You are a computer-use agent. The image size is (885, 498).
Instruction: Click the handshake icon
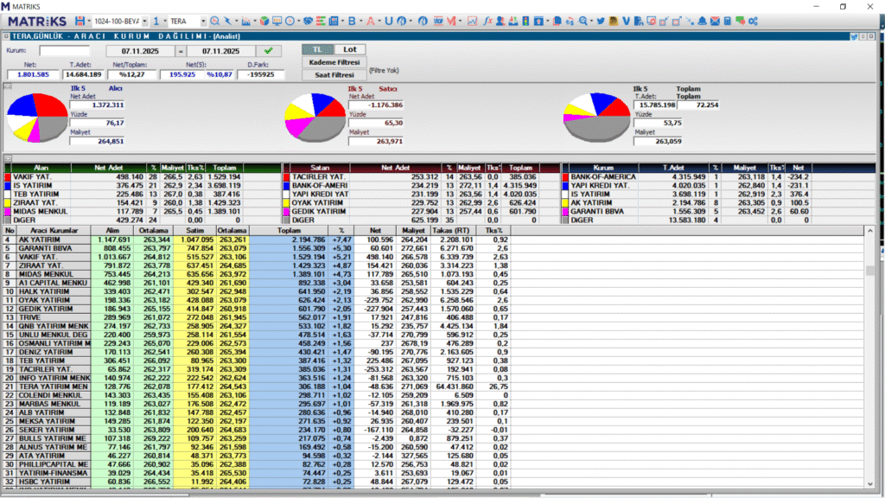coord(308,21)
